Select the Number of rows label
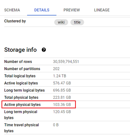This screenshot has width=130, height=135. (x=18, y=62)
